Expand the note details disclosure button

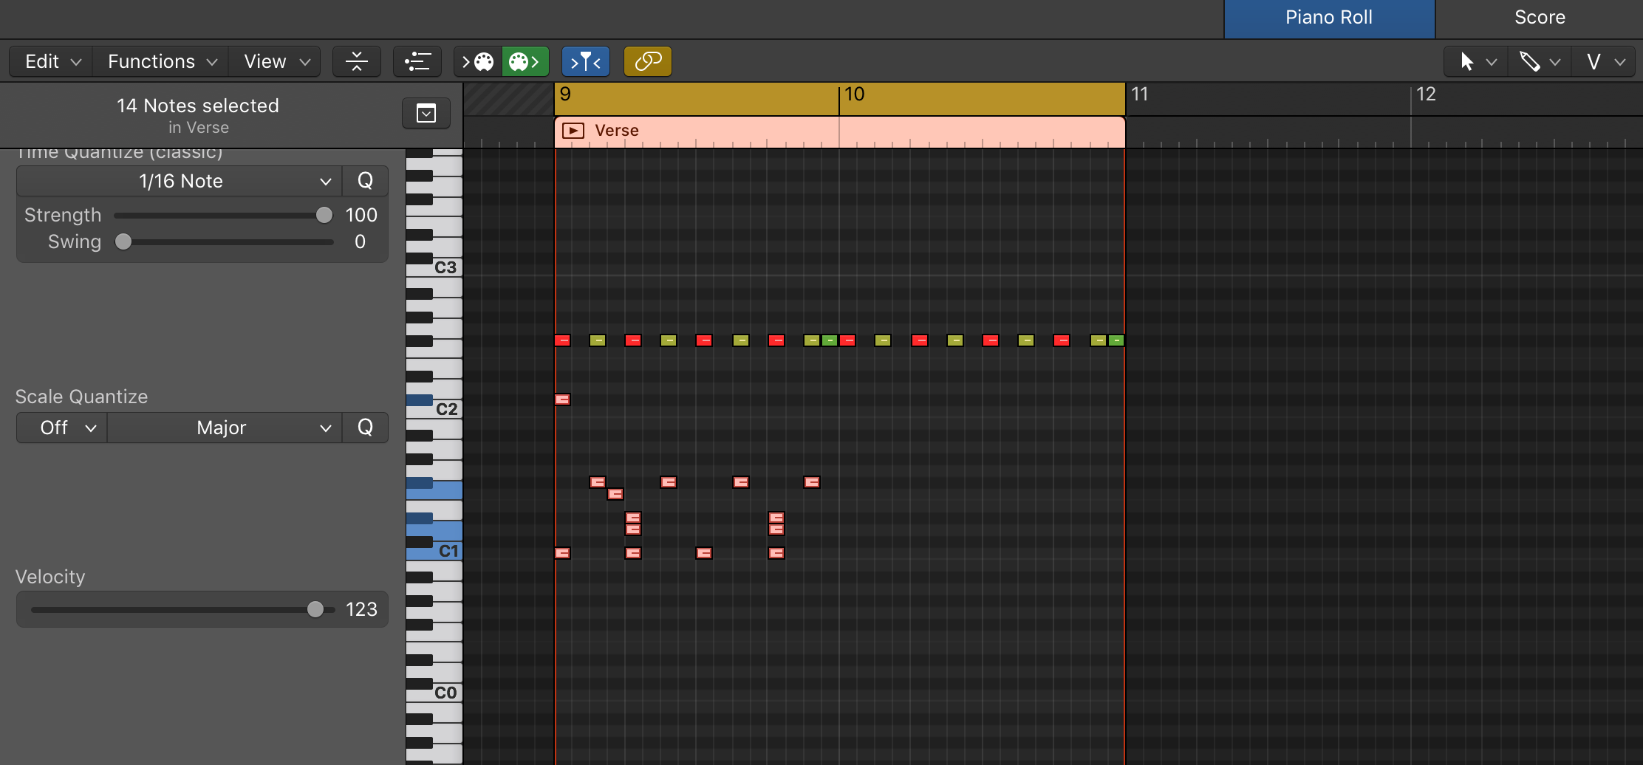(426, 113)
